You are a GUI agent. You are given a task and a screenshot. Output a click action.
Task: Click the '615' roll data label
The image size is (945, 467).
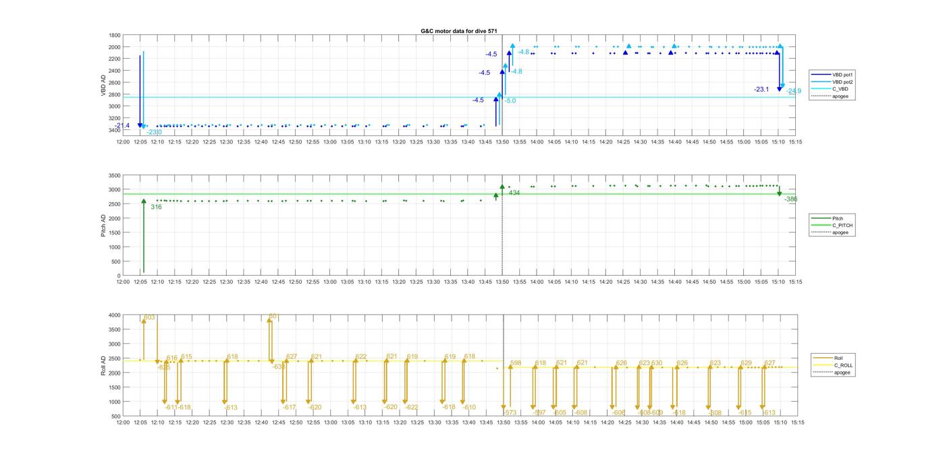(186, 357)
